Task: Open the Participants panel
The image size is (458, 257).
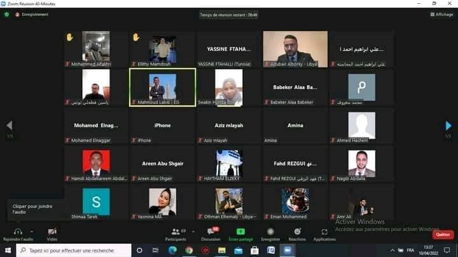Action: (176, 232)
